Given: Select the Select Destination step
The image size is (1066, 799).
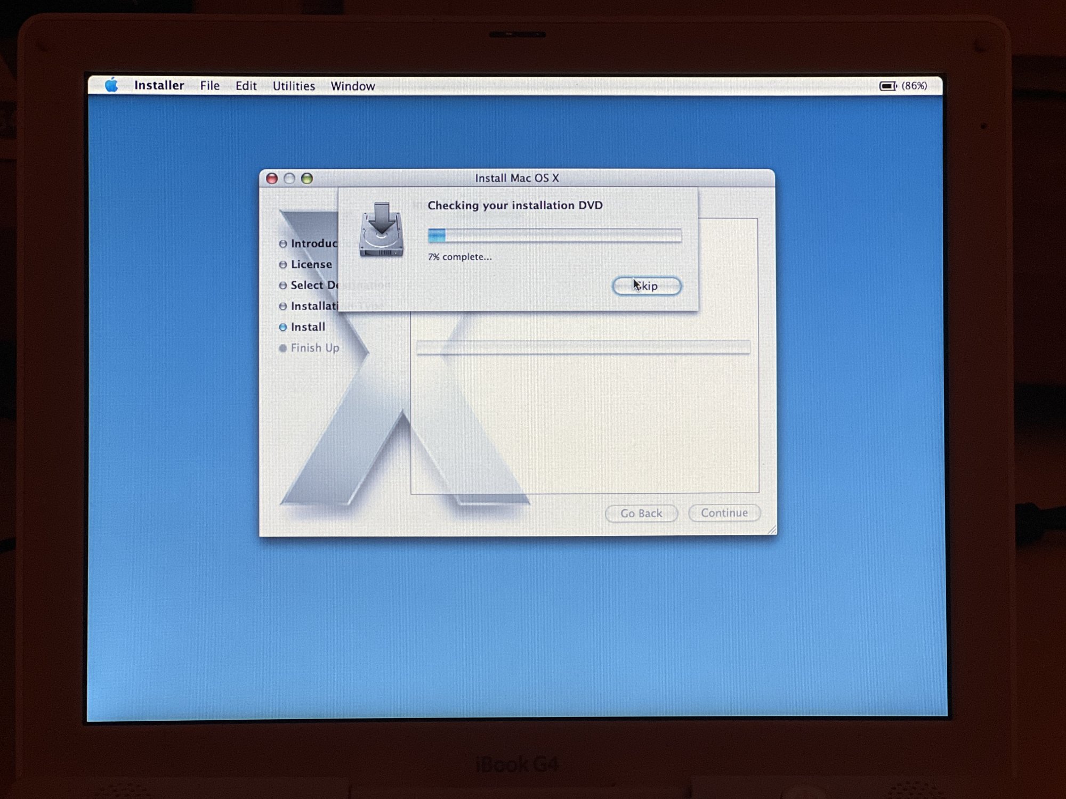Looking at the screenshot, I should pos(309,285).
